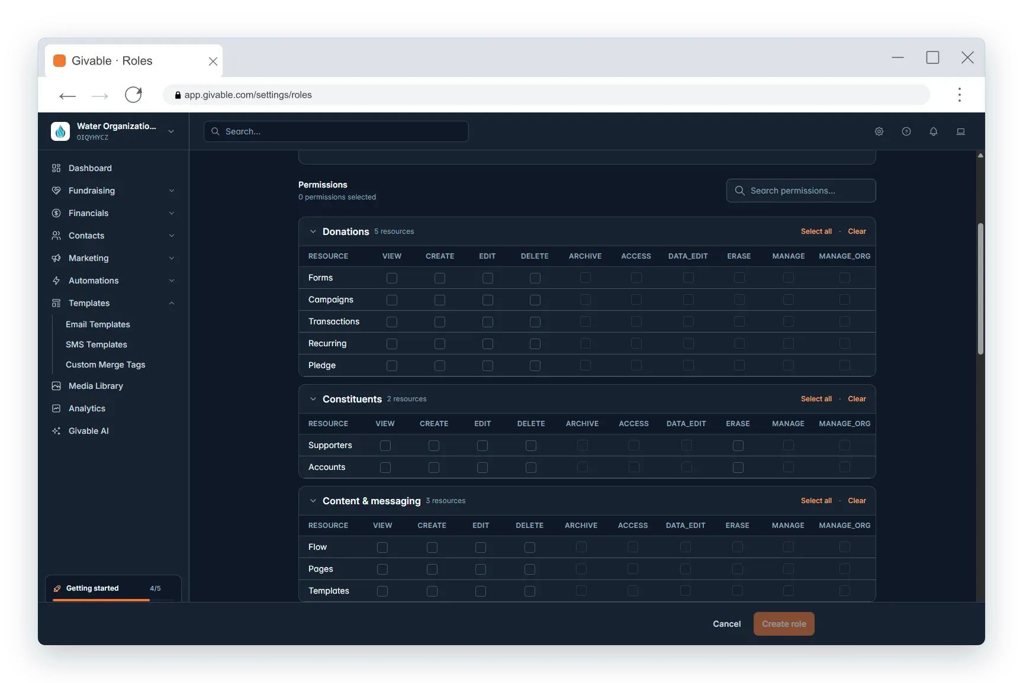Go to Media Library page
Screen dimensions: 1023x683
[x=96, y=386]
